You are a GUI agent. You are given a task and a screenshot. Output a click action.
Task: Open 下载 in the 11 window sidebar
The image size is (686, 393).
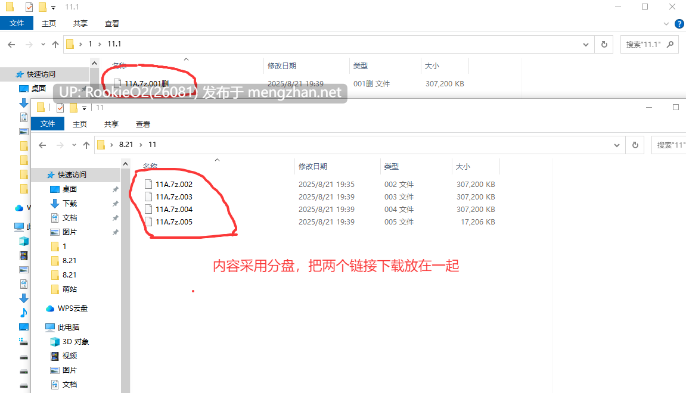70,204
